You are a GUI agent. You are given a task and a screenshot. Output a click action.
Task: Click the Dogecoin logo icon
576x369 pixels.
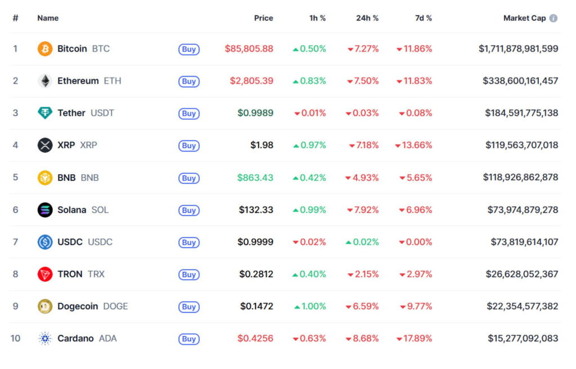point(45,307)
